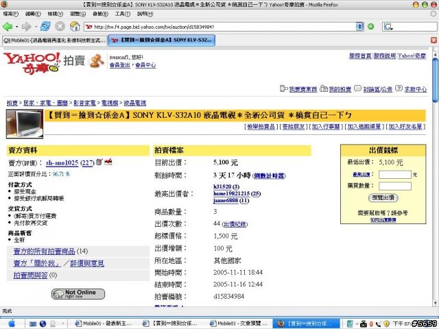Click the seller rating (227) link
The image size is (439, 329).
click(x=87, y=163)
